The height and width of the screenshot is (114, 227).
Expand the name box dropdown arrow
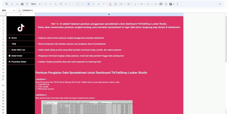[14, 10]
